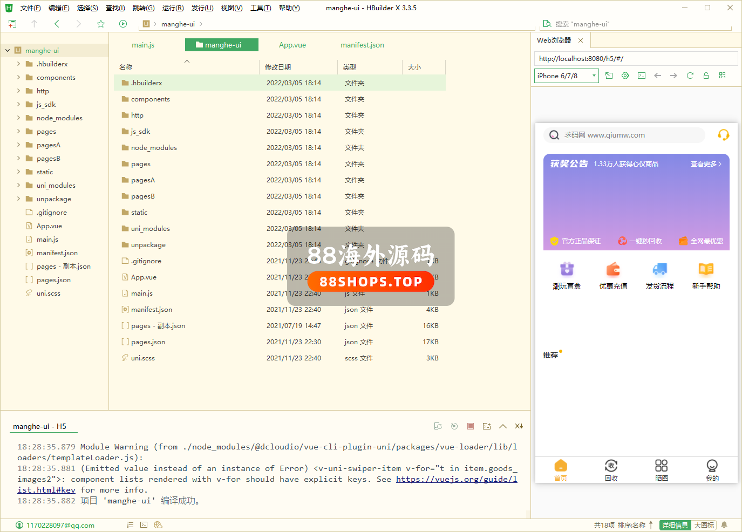Toggle the lock icon in browser toolbar
The width and height of the screenshot is (742, 532).
click(x=706, y=76)
